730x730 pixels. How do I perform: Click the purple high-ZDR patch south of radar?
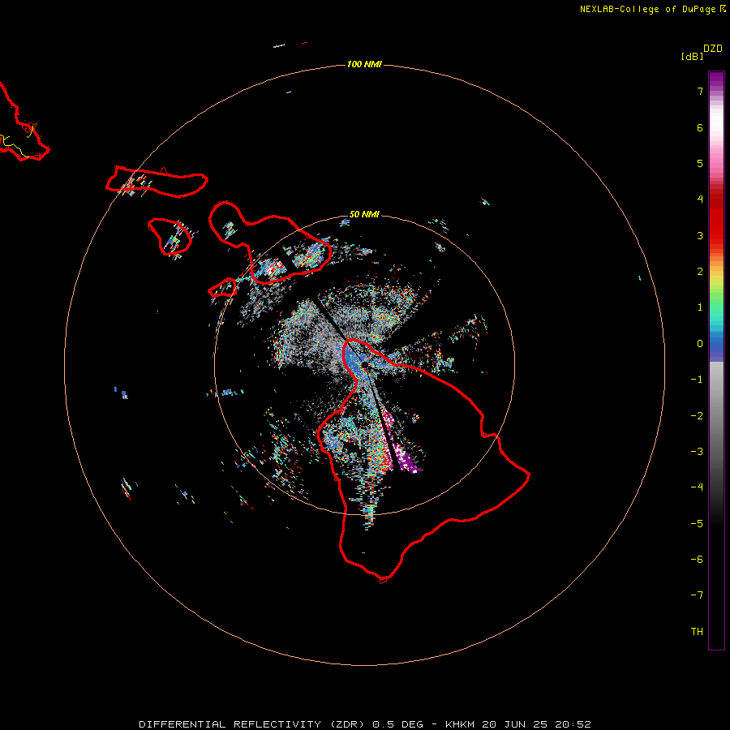pos(408,460)
